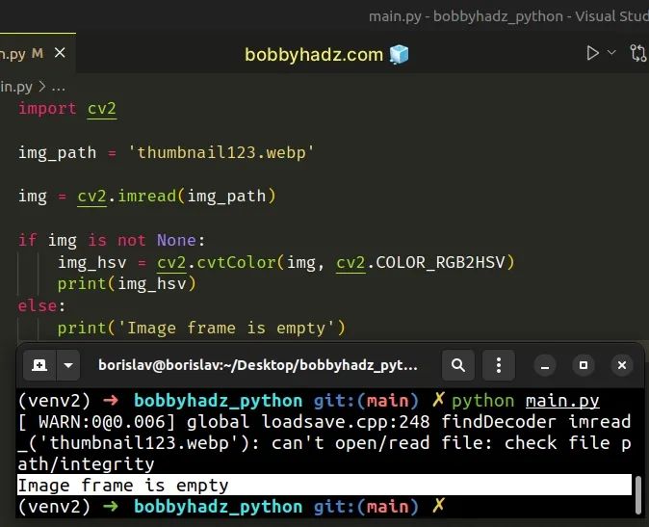This screenshot has width=649, height=527.
Task: Click 'if img is not None' line
Action: point(112,240)
